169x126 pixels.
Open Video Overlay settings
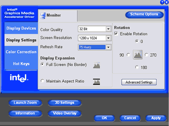[64, 113]
